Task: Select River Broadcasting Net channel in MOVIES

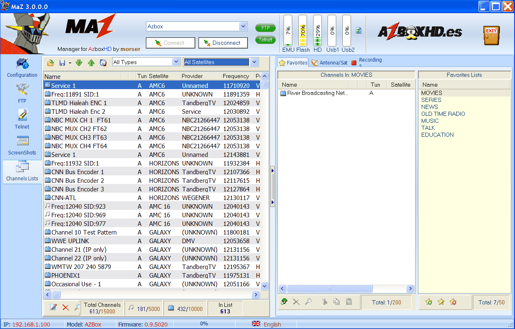Action: pos(346,93)
